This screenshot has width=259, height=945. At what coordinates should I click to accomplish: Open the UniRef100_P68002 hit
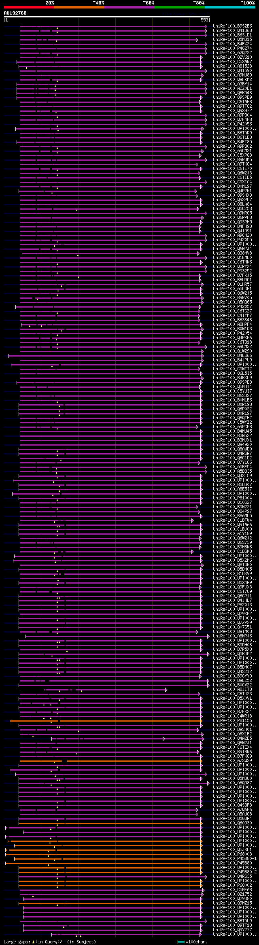232,886
